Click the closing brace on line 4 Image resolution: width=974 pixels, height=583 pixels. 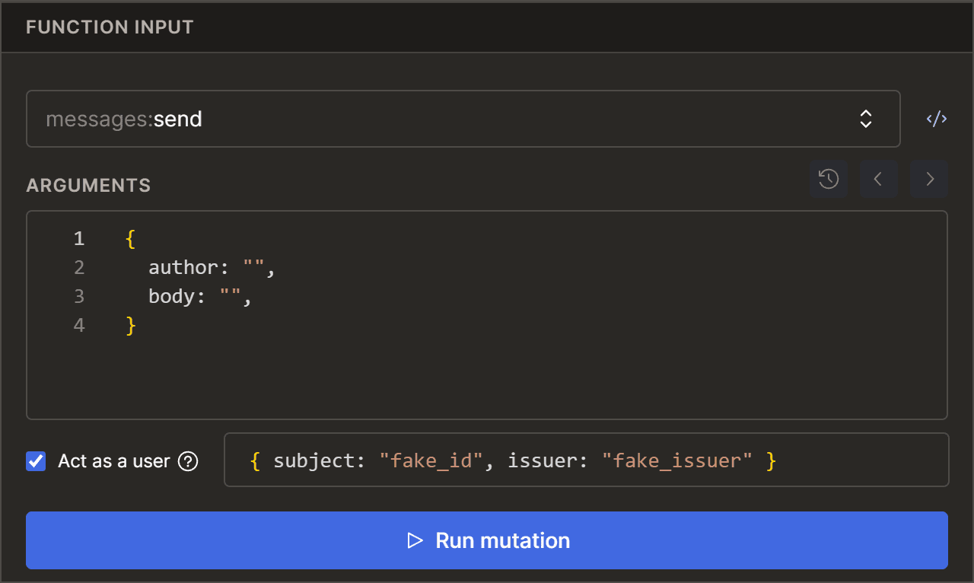point(130,326)
